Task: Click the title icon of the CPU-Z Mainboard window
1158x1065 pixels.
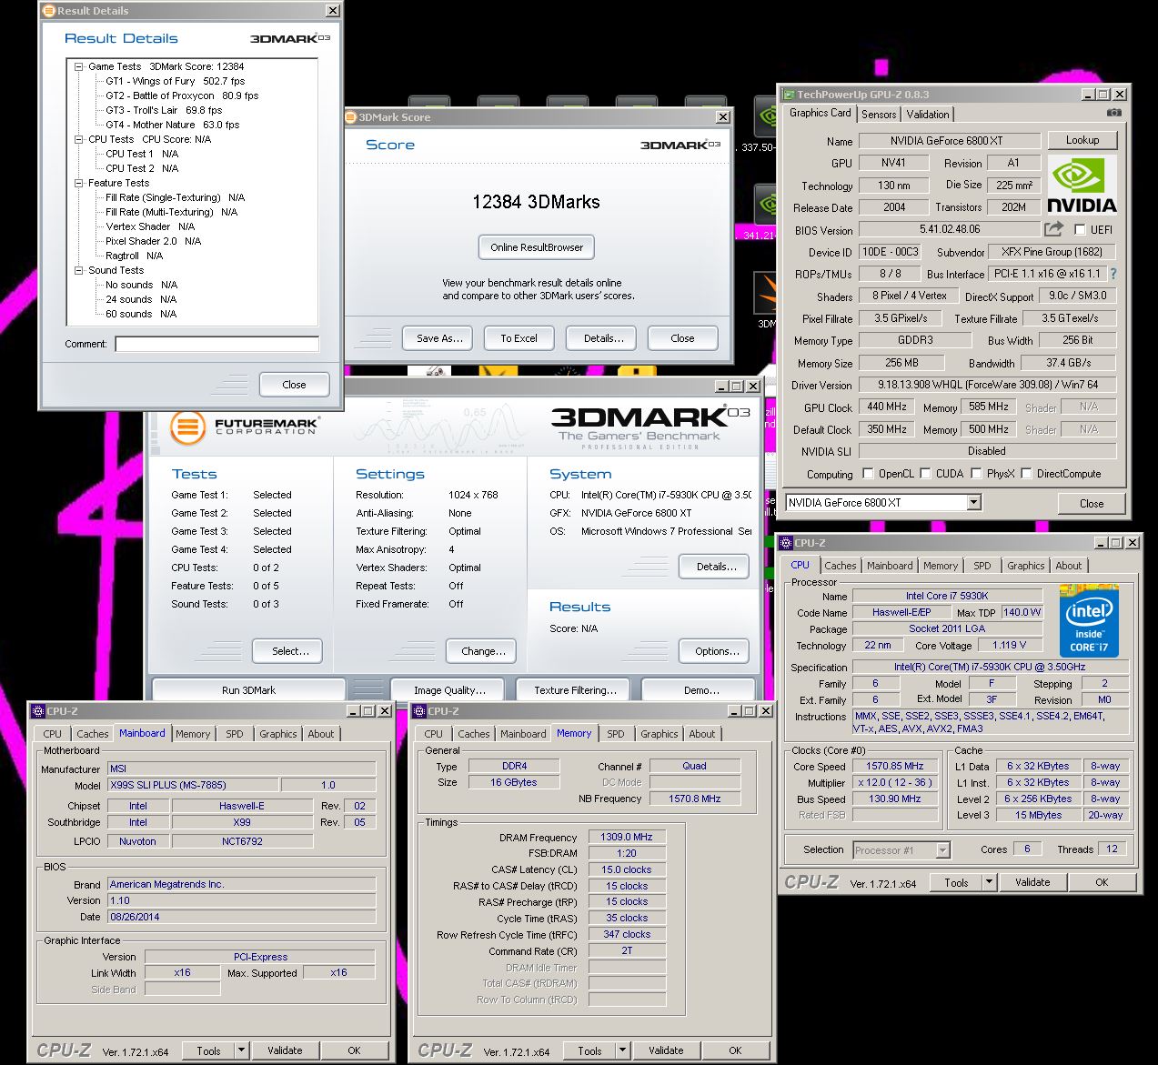Action: click(x=38, y=711)
